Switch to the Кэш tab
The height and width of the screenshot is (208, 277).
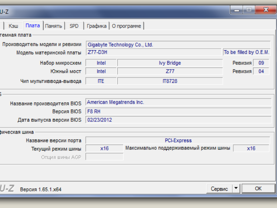point(13,26)
